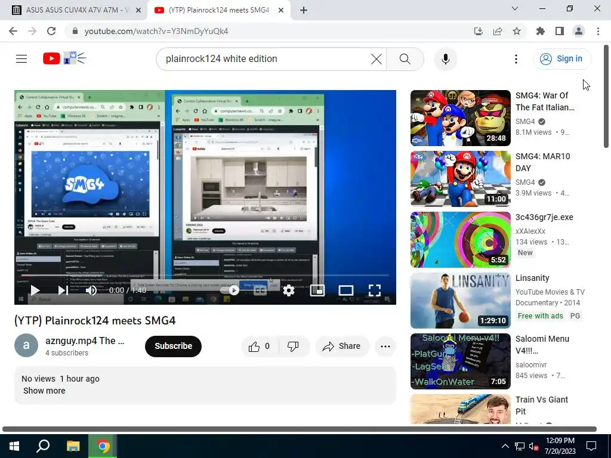The image size is (611, 458).
Task: Open xXAlexXx channel name
Action: pos(530,231)
